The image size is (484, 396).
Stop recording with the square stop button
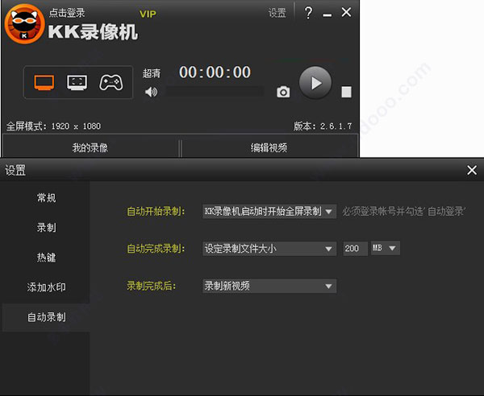(x=346, y=92)
